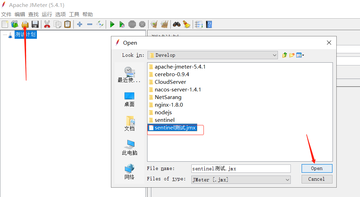Go to Documents (文档) shortcut
The width and height of the screenshot is (360, 197).
pyautogui.click(x=129, y=124)
